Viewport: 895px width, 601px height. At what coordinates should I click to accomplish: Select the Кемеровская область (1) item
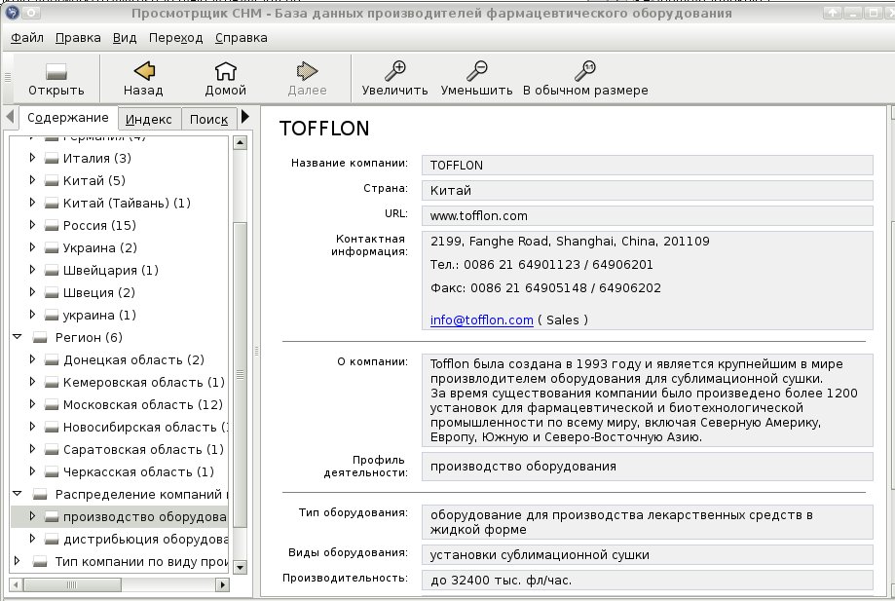tap(144, 383)
